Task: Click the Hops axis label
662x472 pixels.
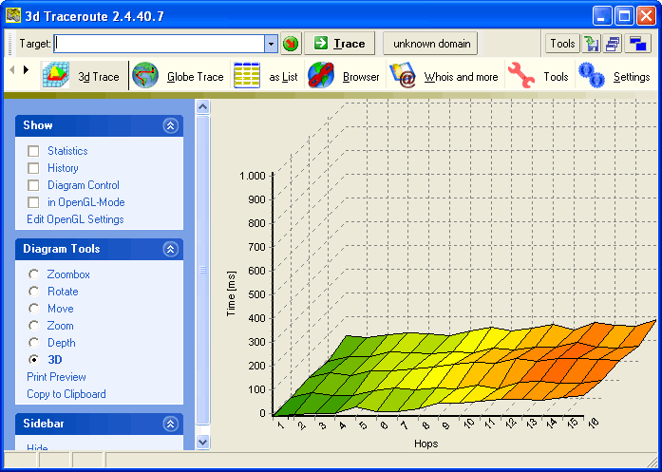Action: pos(426,444)
